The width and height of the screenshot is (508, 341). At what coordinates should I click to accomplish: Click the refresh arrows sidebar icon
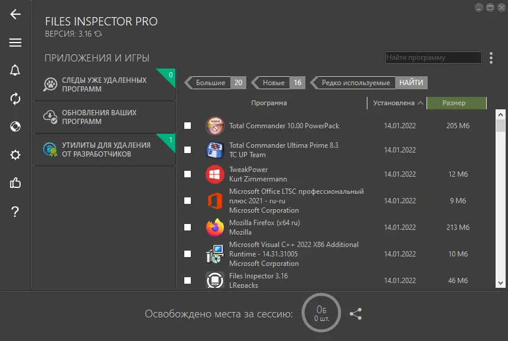(15, 99)
